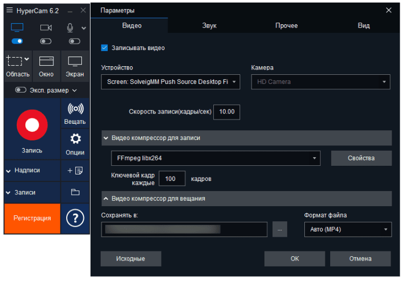404x281 pixels.
Task: Click the Исходные defaults button
Action: click(131, 258)
